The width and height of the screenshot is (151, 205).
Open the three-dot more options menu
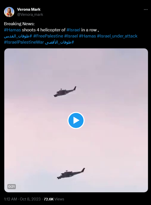tap(146, 9)
